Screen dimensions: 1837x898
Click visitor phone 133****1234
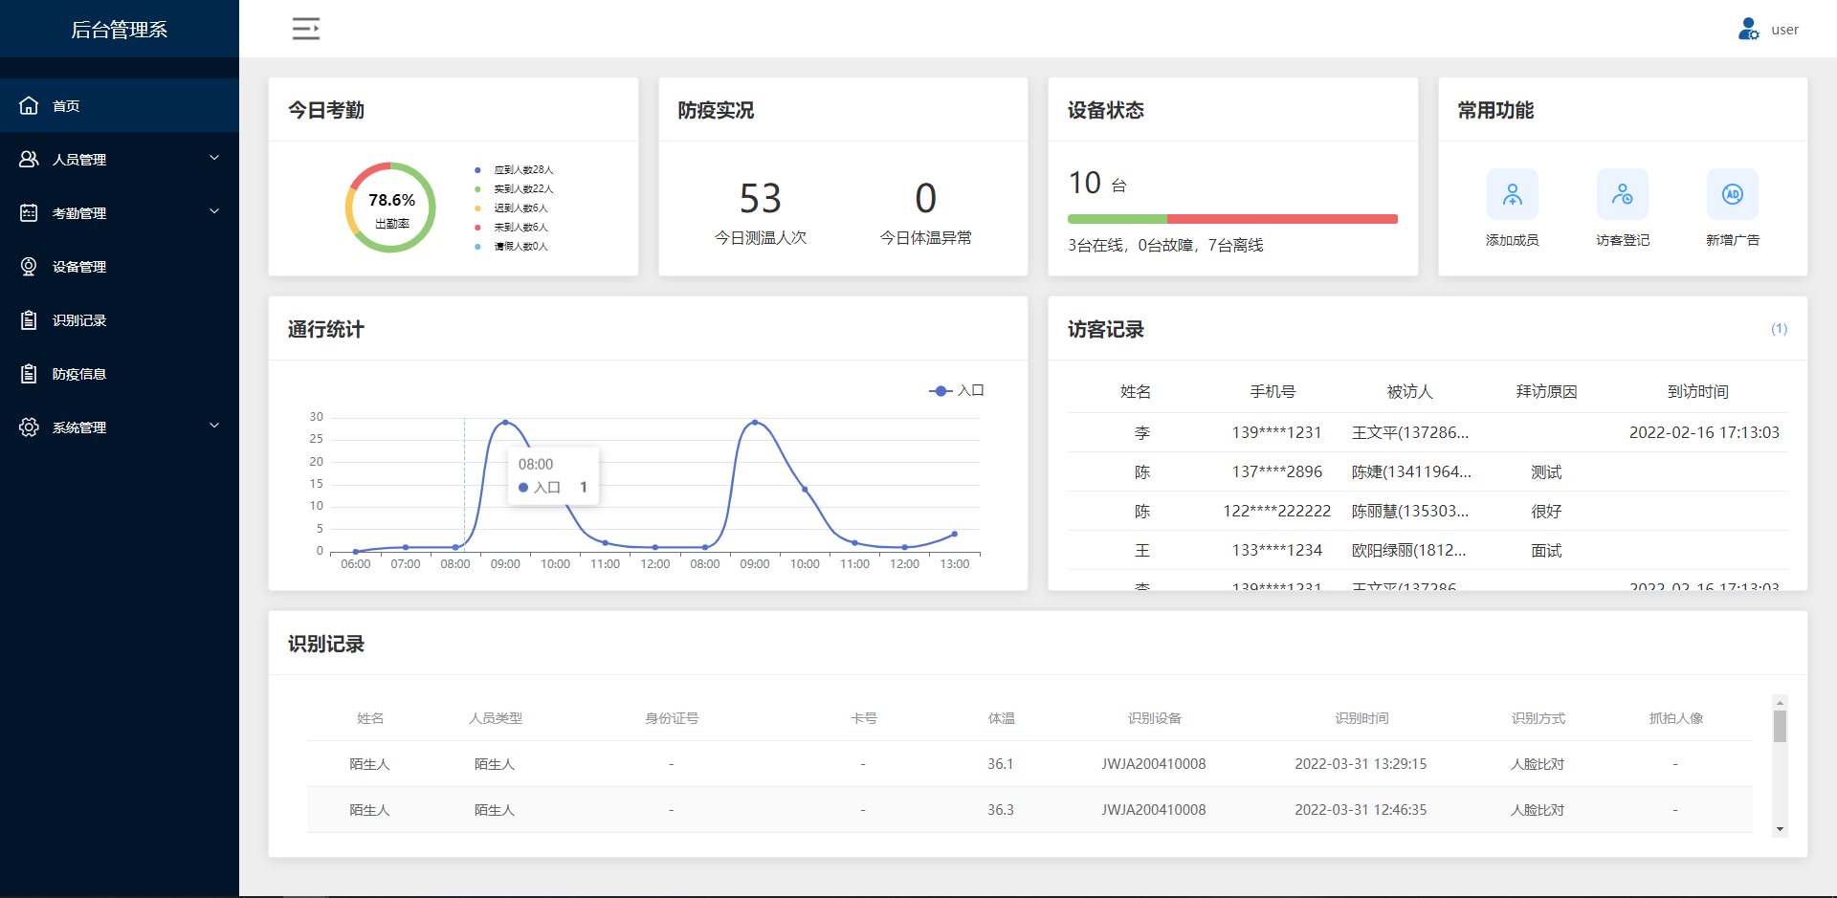pyautogui.click(x=1276, y=550)
